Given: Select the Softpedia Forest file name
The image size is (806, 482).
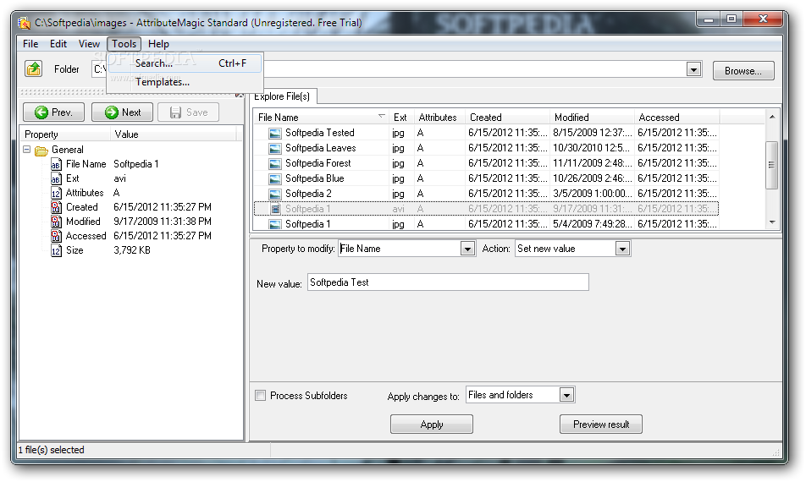Looking at the screenshot, I should click(x=317, y=163).
